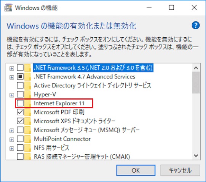This screenshot has width=206, height=182.
Task: Expand the Microsoft メッセージ キュー (MSMQ) node
Action: 12,131
